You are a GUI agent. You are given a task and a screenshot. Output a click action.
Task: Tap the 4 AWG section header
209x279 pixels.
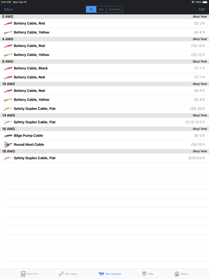tap(104, 39)
